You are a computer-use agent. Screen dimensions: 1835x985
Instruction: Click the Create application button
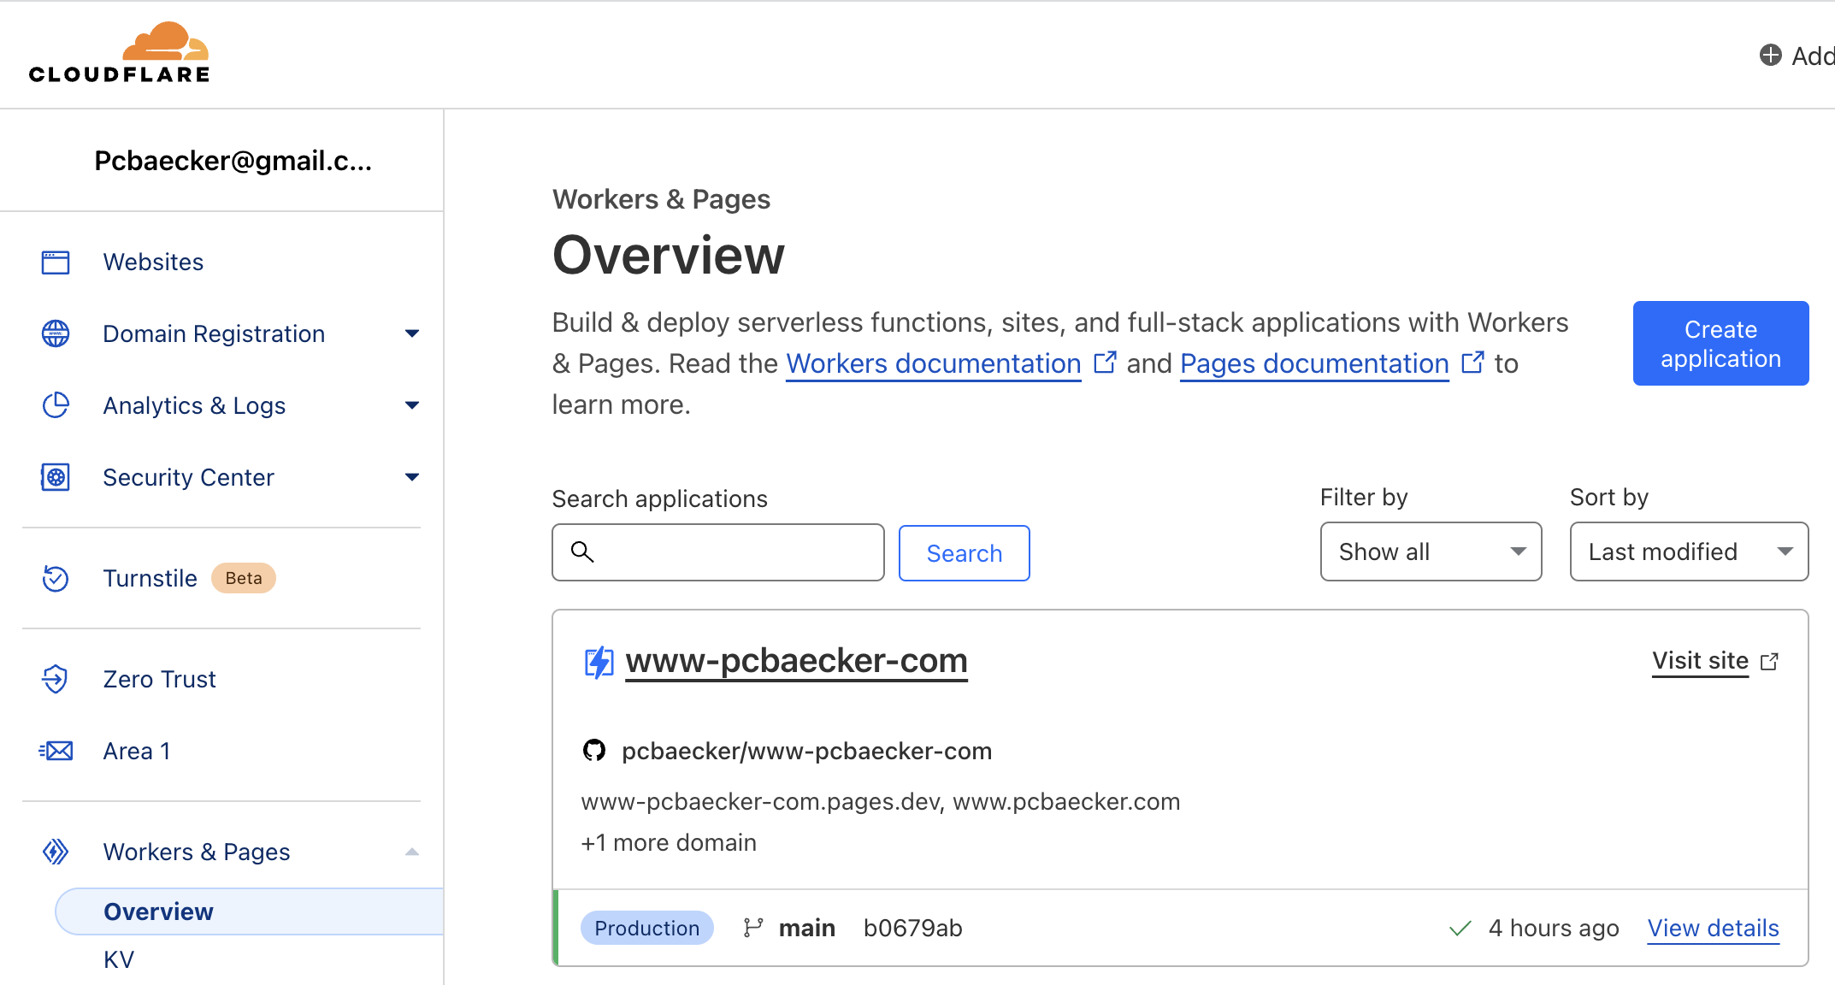[1720, 344]
